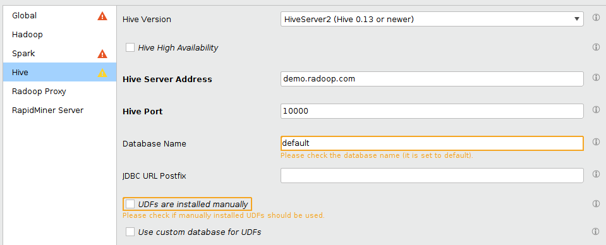This screenshot has height=245, width=606.
Task: Click info icon beside Hive Version
Action: pyautogui.click(x=597, y=18)
